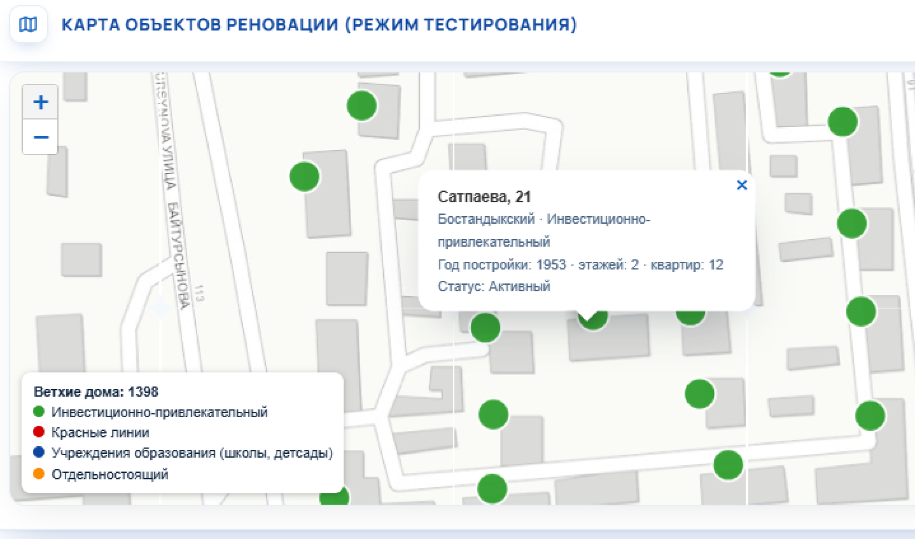Zoom out with the minus button

pyautogui.click(x=41, y=137)
